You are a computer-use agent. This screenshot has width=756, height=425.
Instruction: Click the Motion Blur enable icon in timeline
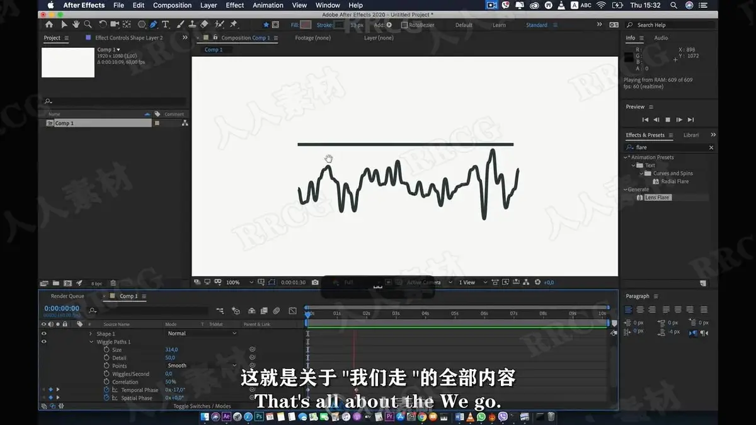pyautogui.click(x=276, y=310)
